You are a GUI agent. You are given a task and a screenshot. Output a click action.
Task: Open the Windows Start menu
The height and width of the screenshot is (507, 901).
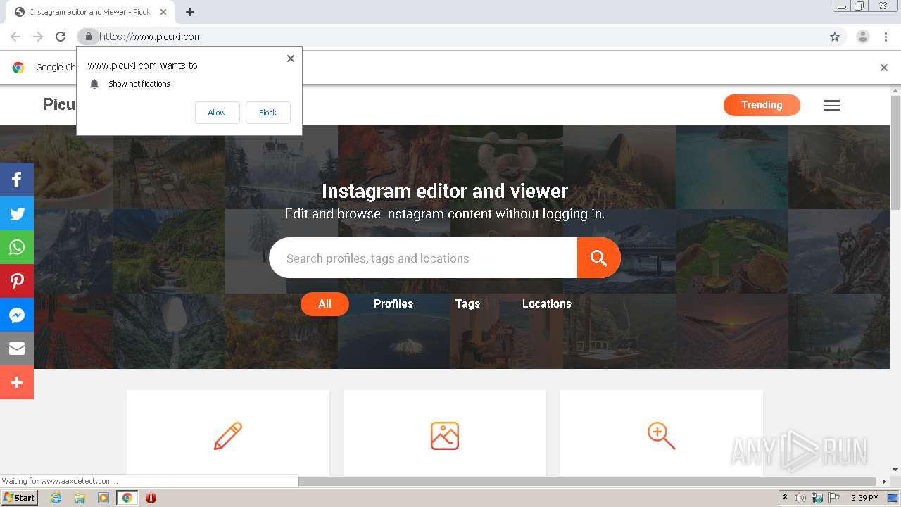click(x=19, y=498)
